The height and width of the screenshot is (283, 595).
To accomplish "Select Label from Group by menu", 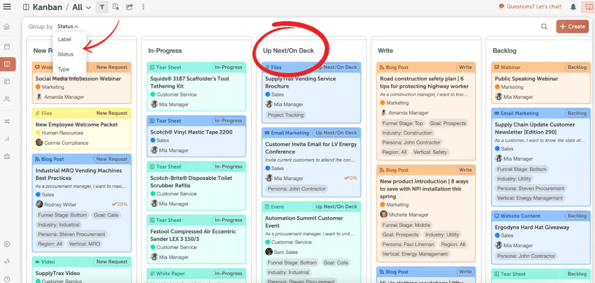I will click(65, 39).
